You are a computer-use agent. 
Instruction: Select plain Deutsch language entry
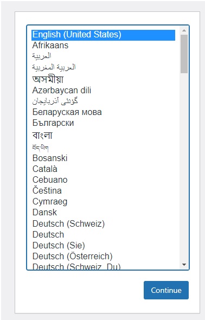(48, 234)
